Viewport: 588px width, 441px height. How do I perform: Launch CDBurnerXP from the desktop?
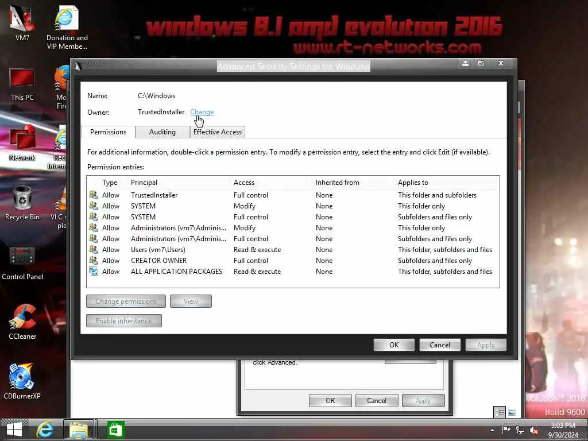click(22, 381)
